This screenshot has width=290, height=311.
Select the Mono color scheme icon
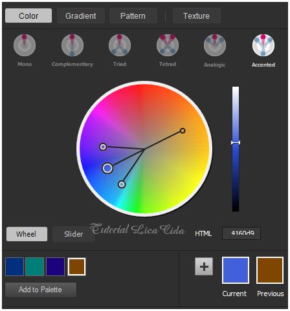click(25, 45)
